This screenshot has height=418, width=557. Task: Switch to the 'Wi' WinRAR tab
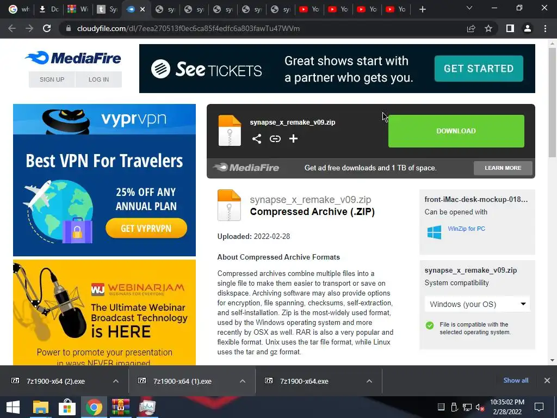coord(78,9)
